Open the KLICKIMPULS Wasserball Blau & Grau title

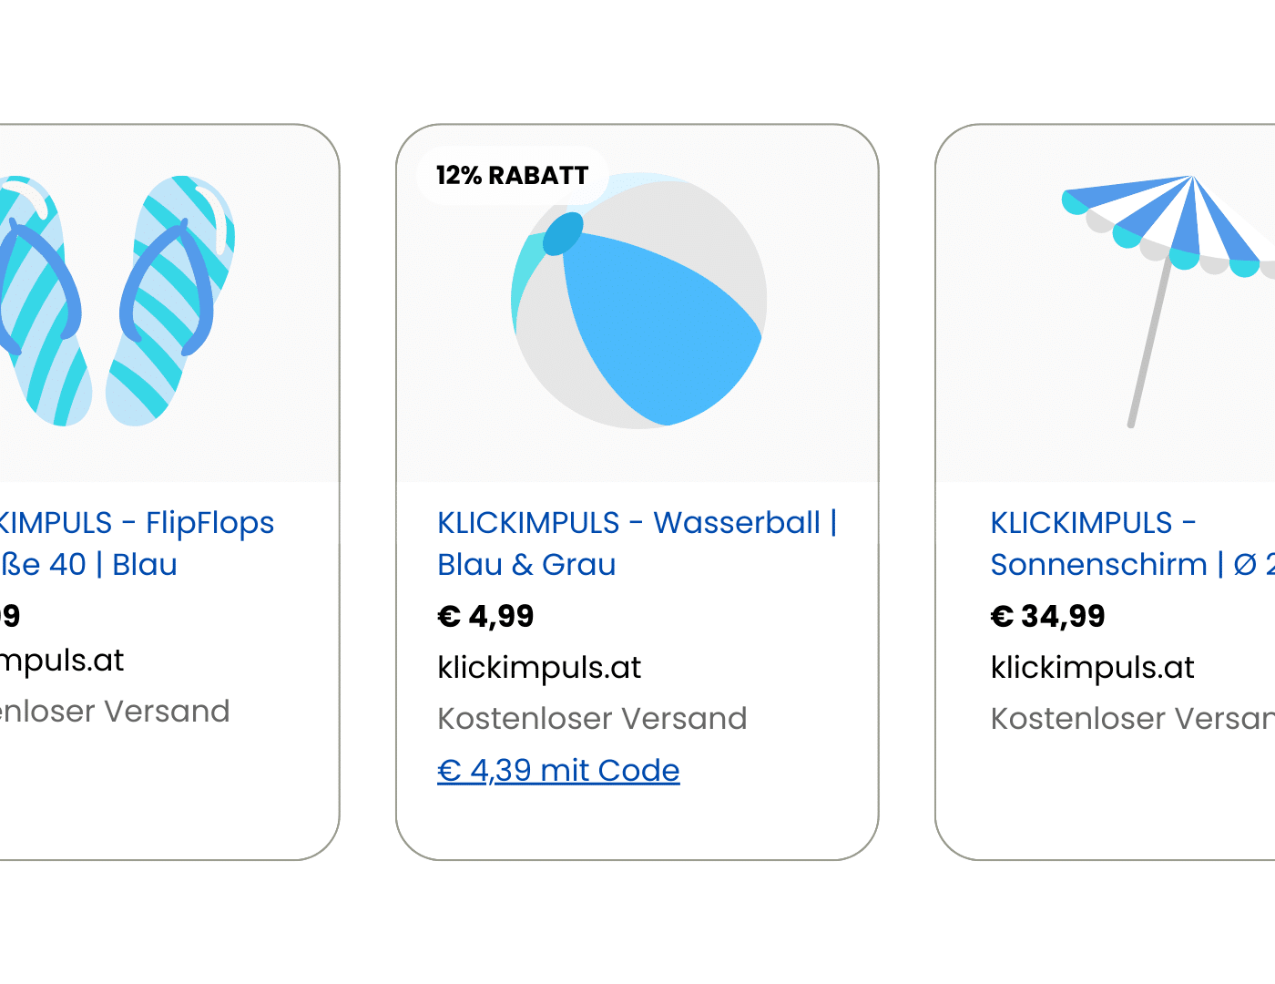pos(636,543)
